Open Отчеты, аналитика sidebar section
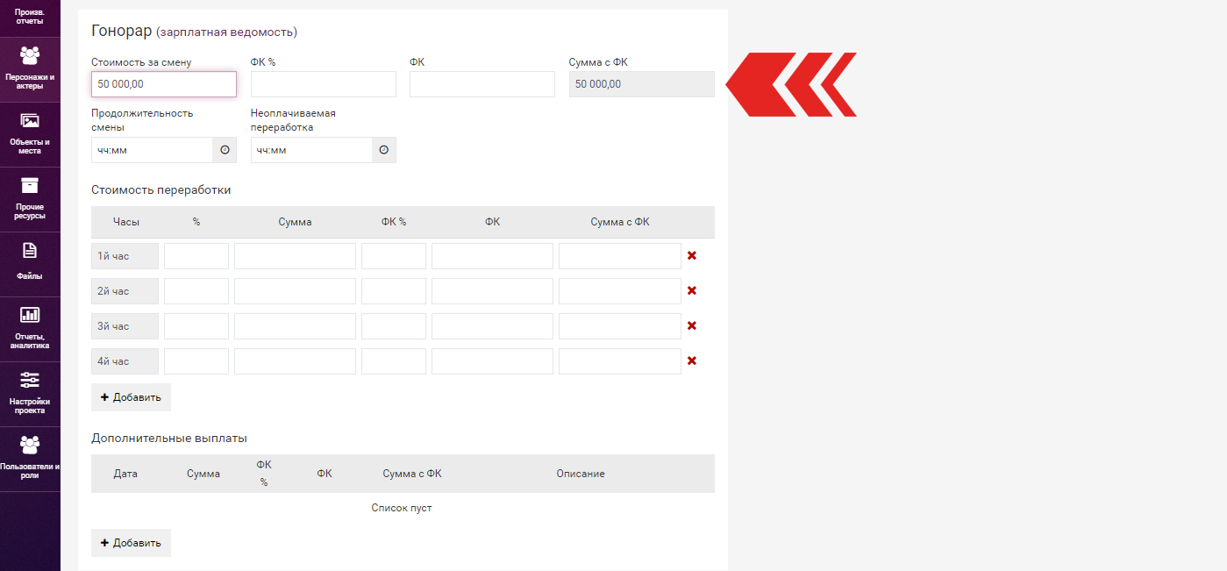Screen dimensions: 1227x571 click(30, 330)
